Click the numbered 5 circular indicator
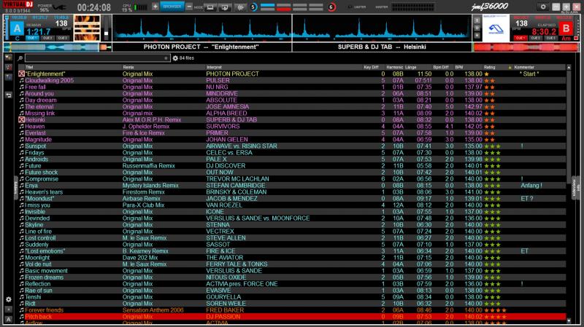The image size is (584, 327). pyautogui.click(x=253, y=7)
